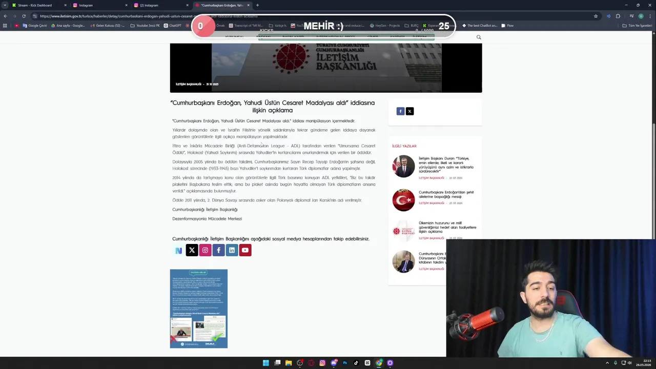The image size is (656, 369).
Task: Bookmark this page with star icon
Action: 596,16
